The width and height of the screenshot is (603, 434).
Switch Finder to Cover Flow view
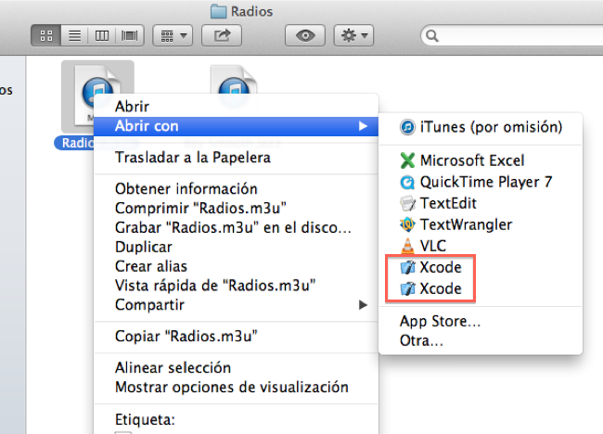click(130, 36)
